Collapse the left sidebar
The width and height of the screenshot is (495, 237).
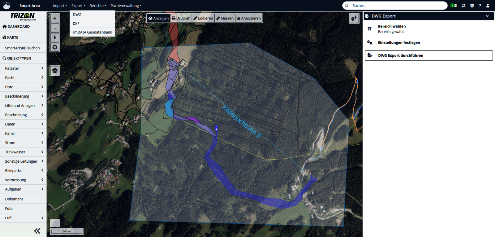click(x=37, y=231)
